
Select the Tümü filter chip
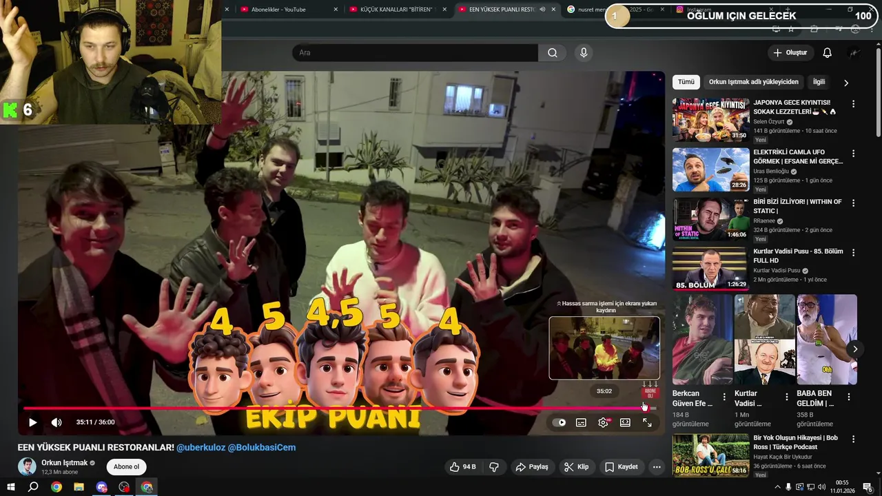(x=686, y=82)
